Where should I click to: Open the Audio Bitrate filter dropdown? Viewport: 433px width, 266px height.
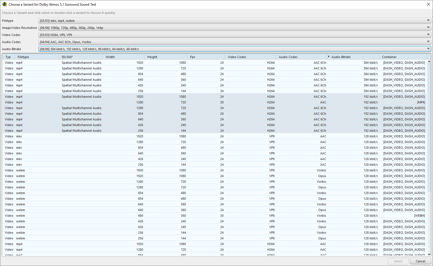tap(235, 49)
